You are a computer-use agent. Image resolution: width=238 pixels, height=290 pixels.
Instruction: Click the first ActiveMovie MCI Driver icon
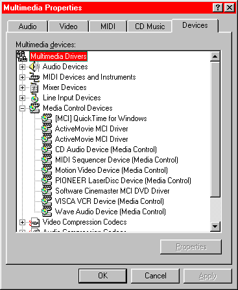point(47,129)
